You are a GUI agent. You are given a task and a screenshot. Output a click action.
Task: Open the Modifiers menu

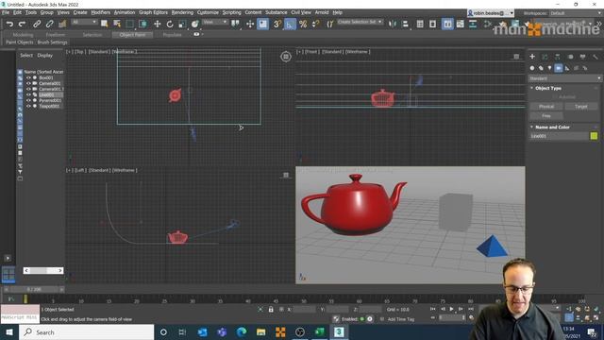pos(100,12)
